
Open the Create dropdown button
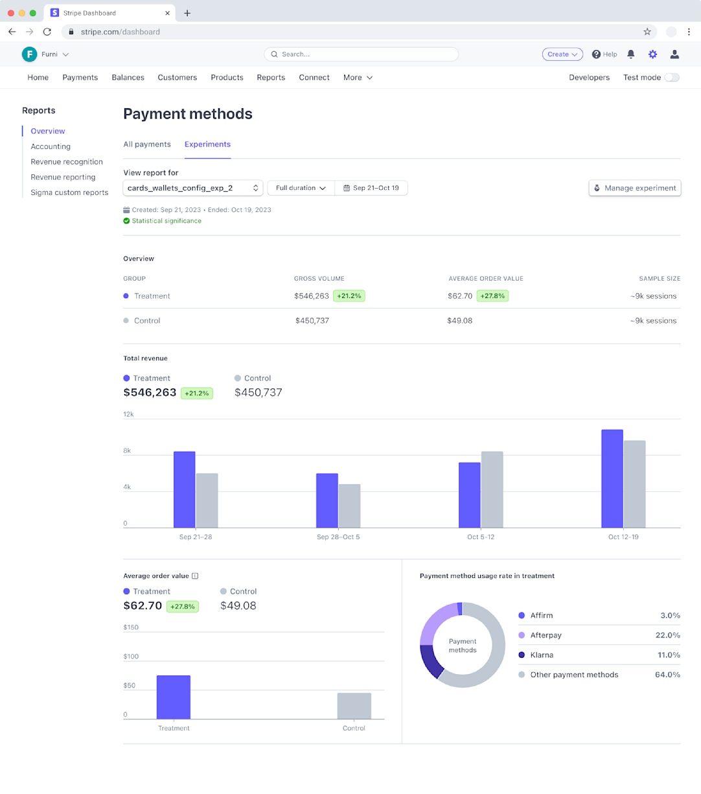click(562, 54)
